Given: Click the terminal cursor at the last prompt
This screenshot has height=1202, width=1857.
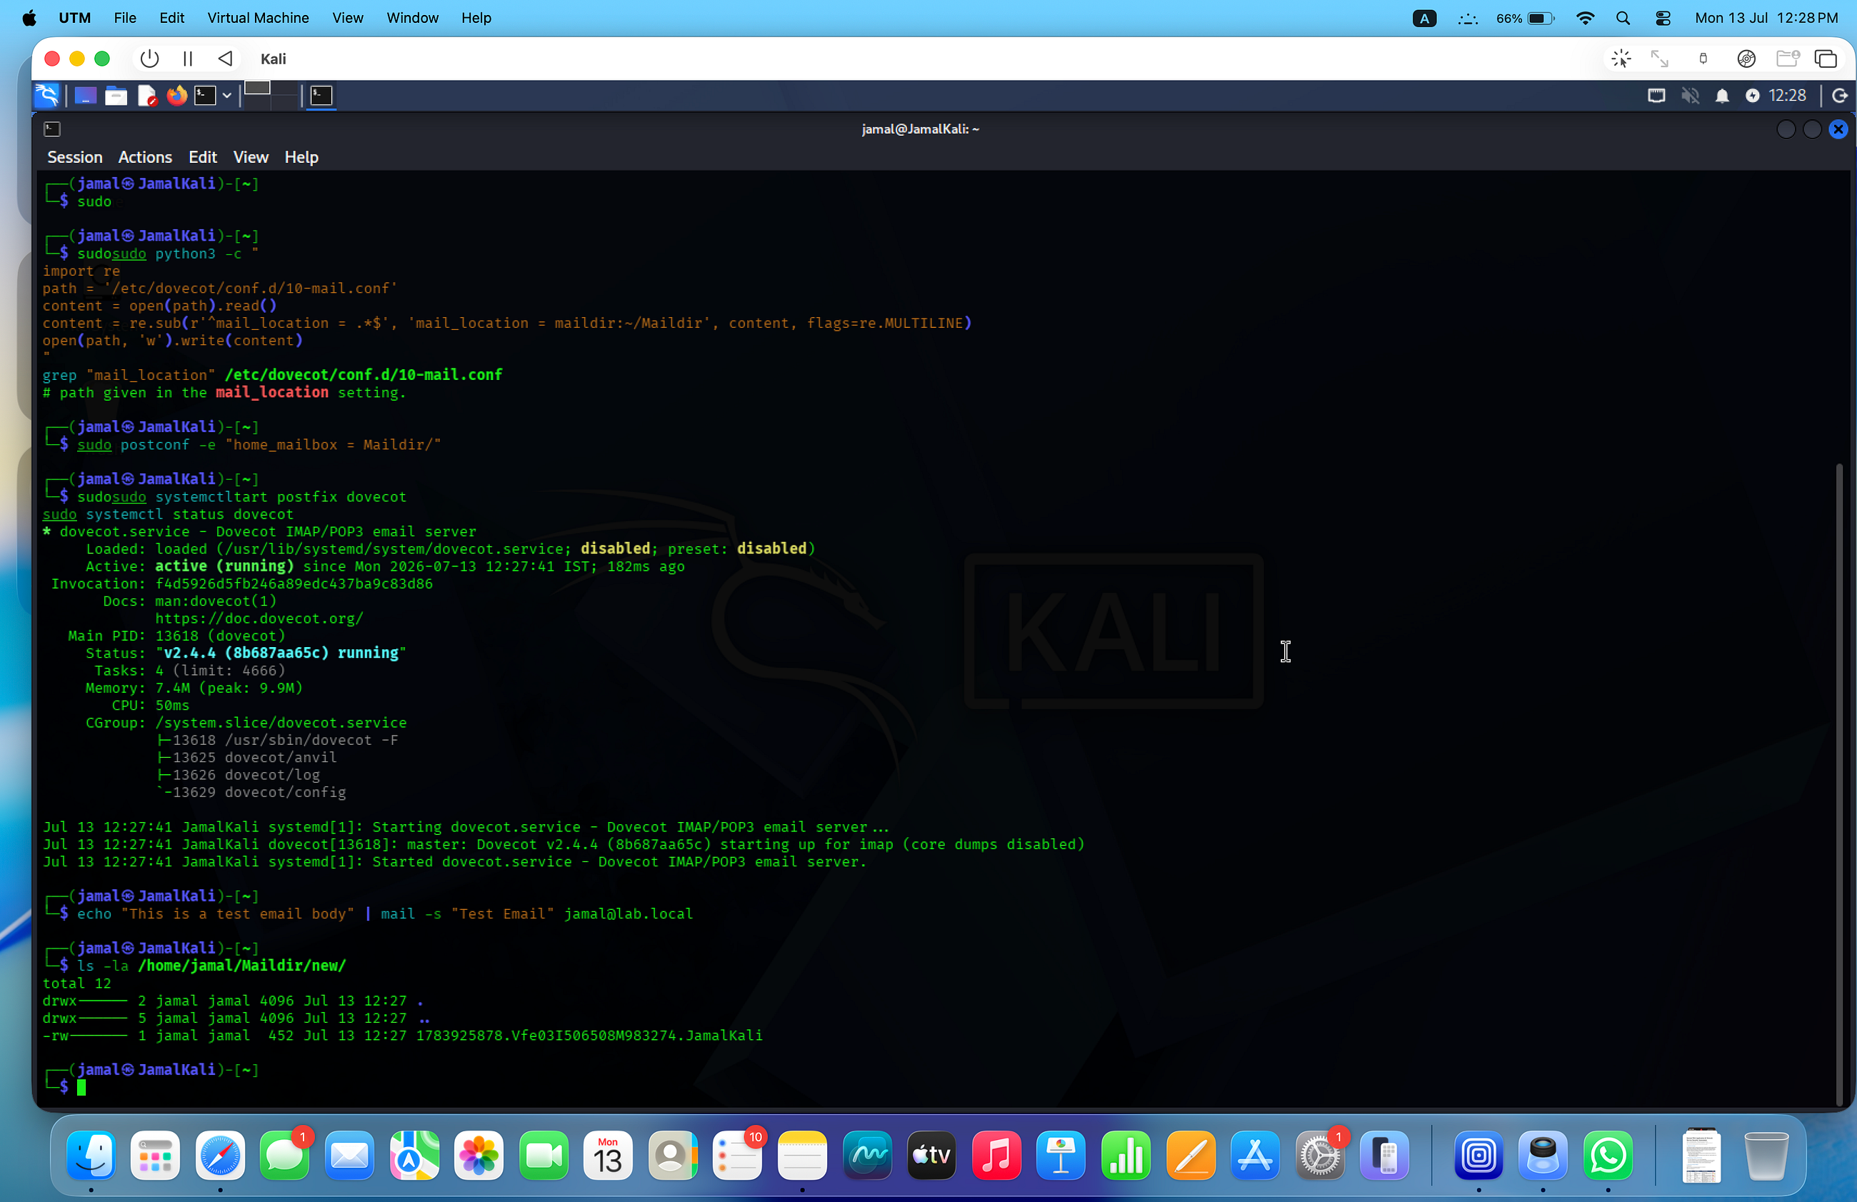Looking at the screenshot, I should [x=81, y=1087].
